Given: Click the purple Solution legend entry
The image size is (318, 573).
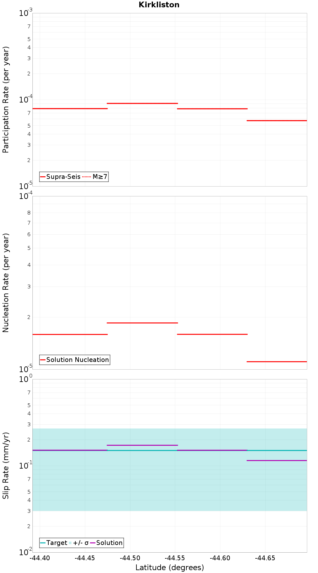Looking at the screenshot, I should [x=107, y=543].
